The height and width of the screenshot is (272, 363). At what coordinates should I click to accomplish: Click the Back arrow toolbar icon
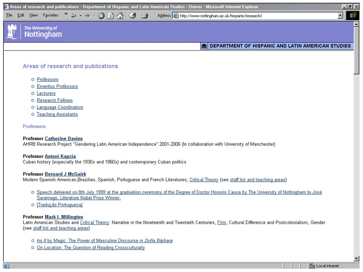tap(73, 16)
